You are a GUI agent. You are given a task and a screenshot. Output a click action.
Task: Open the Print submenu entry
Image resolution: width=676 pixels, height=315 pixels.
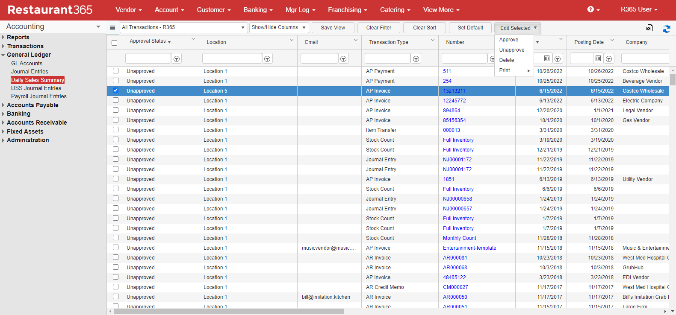pyautogui.click(x=514, y=70)
